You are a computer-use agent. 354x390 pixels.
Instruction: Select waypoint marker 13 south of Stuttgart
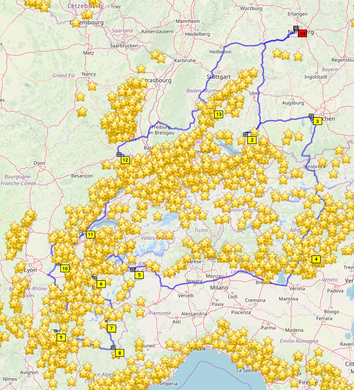pyautogui.click(x=218, y=114)
